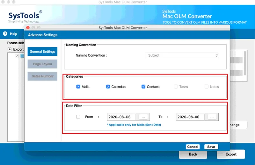Screen dimensions: 255x165
Task: Tick the Tasks checkbox
Action: pyautogui.click(x=176, y=87)
